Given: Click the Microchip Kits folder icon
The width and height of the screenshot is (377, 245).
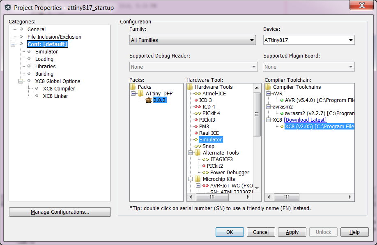Looking at the screenshot, I should pos(198,179).
